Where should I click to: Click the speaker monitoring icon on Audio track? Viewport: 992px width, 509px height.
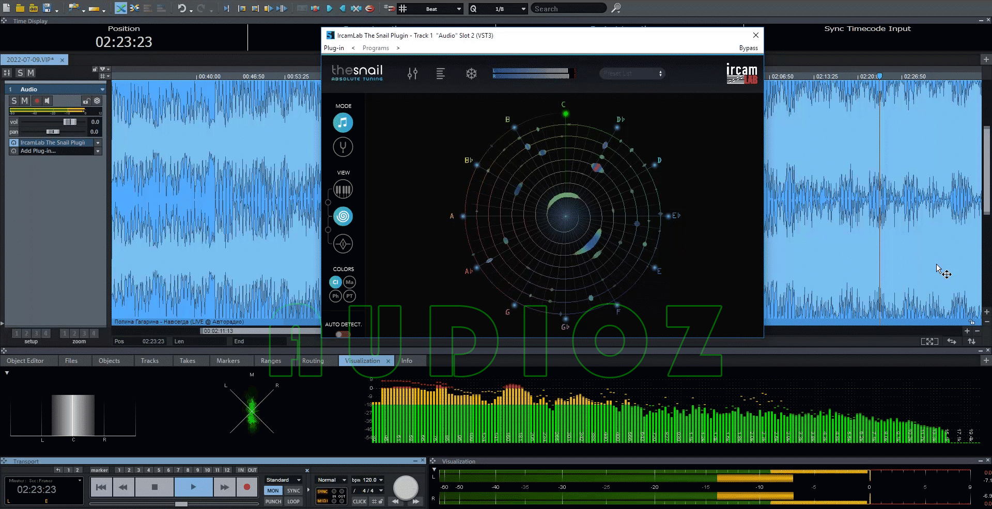coord(48,101)
